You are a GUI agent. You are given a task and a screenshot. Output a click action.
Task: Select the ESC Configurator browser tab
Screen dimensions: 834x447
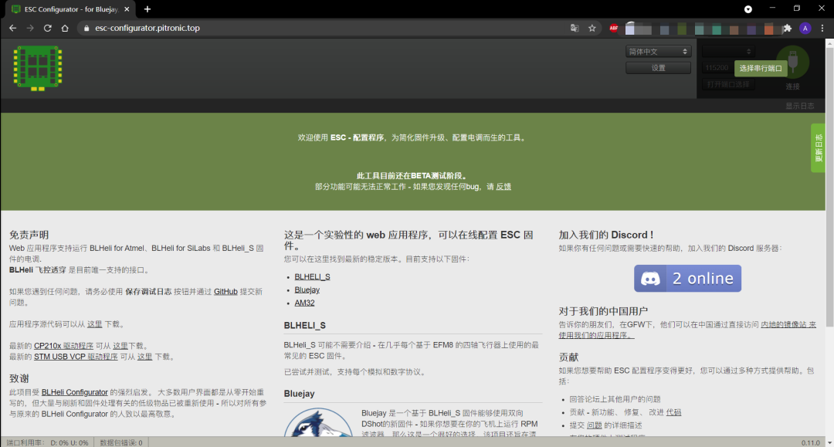(x=70, y=9)
